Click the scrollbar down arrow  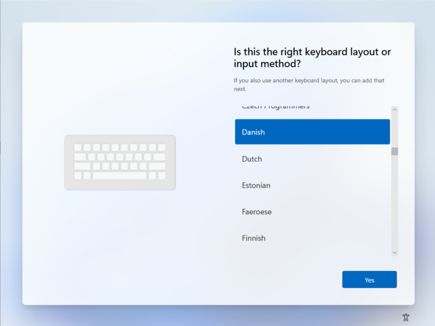[395, 252]
